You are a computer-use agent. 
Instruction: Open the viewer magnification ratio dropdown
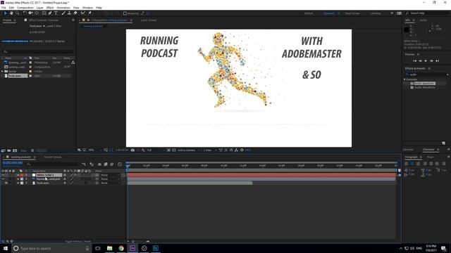pyautogui.click(x=95, y=150)
